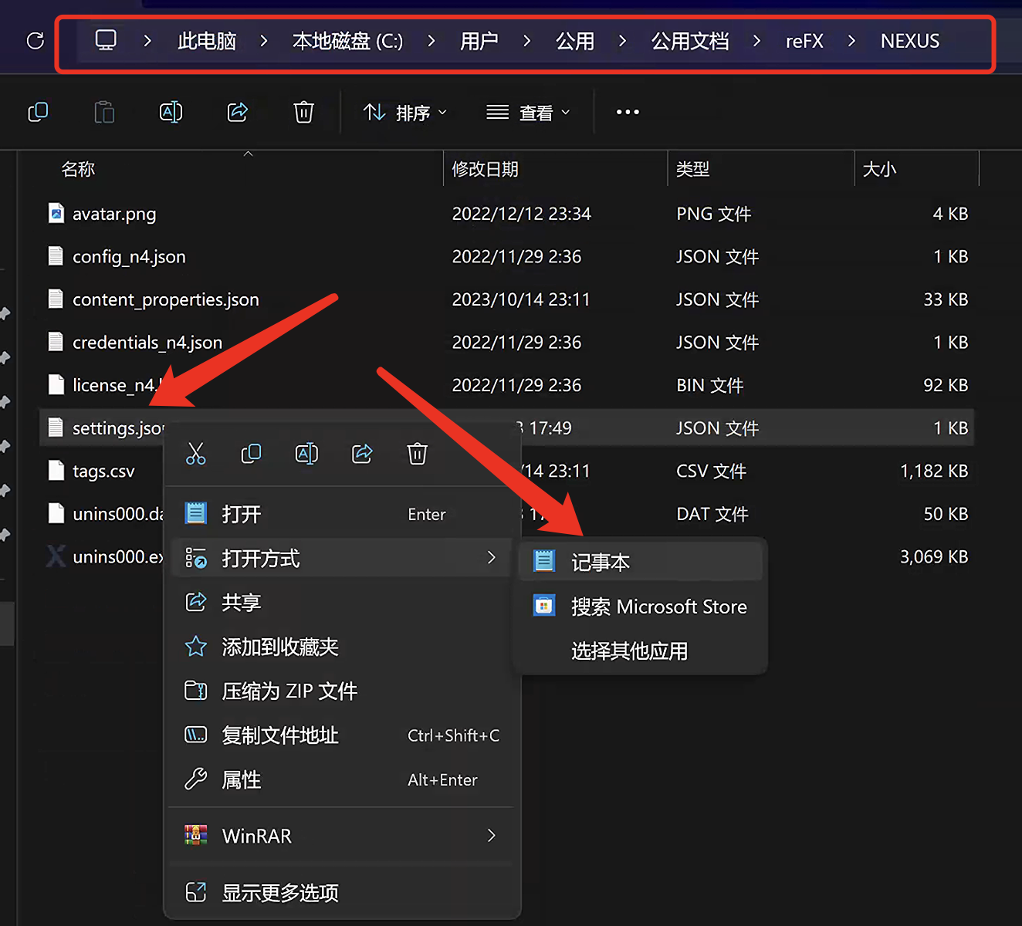The image size is (1022, 926).
Task: Open the reFX breadcrumb folder
Action: [x=804, y=41]
